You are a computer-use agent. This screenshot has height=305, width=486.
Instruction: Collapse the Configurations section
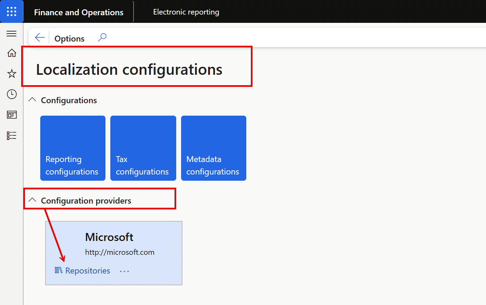click(x=32, y=100)
